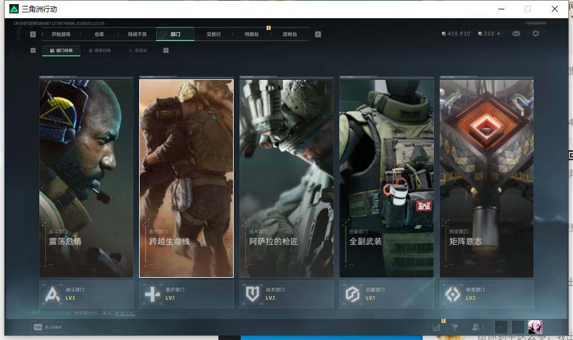Screen dimensions: 573x340
Task: Switch to the 改枪台 tab
Action: (290, 34)
